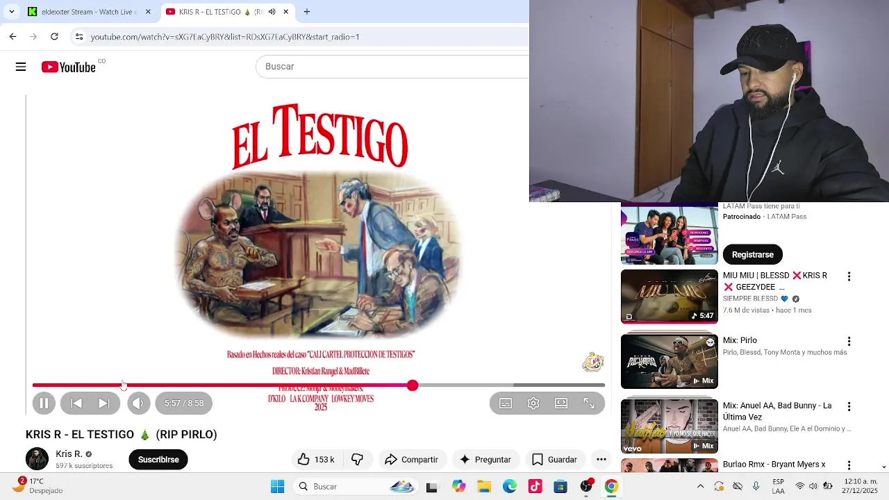The height and width of the screenshot is (500, 889).
Task: Open Task View on the taskbar
Action: 431,487
